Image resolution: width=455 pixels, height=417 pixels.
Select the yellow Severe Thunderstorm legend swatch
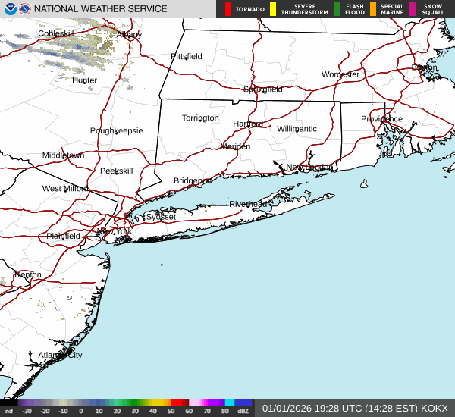pos(272,9)
